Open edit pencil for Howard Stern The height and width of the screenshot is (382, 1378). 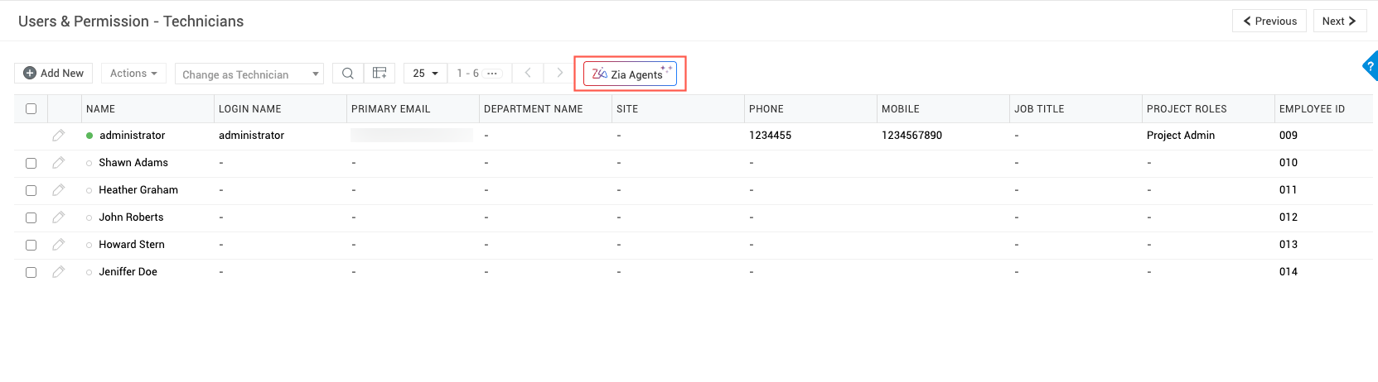tap(58, 245)
